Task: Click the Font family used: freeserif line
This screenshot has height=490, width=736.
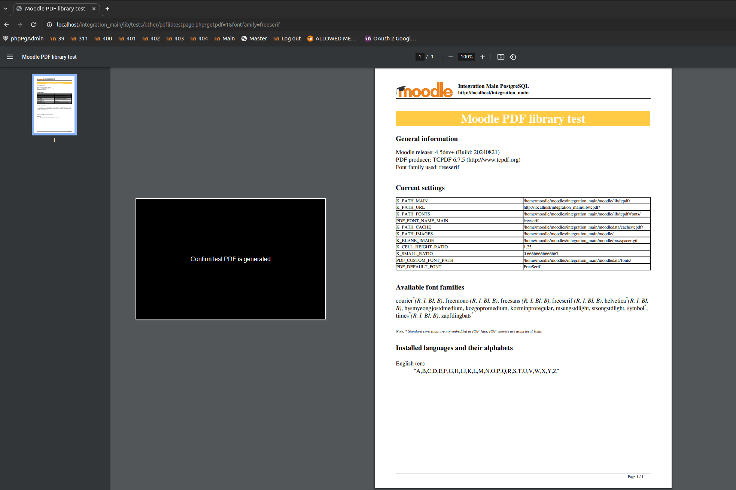Action: pos(428,167)
